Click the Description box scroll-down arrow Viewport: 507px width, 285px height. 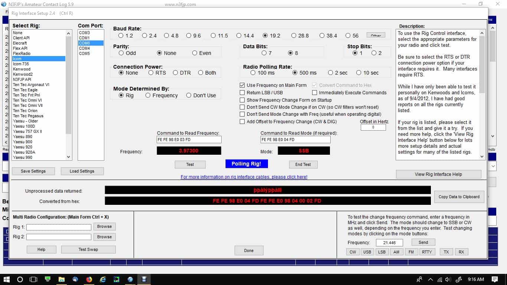pyautogui.click(x=482, y=157)
